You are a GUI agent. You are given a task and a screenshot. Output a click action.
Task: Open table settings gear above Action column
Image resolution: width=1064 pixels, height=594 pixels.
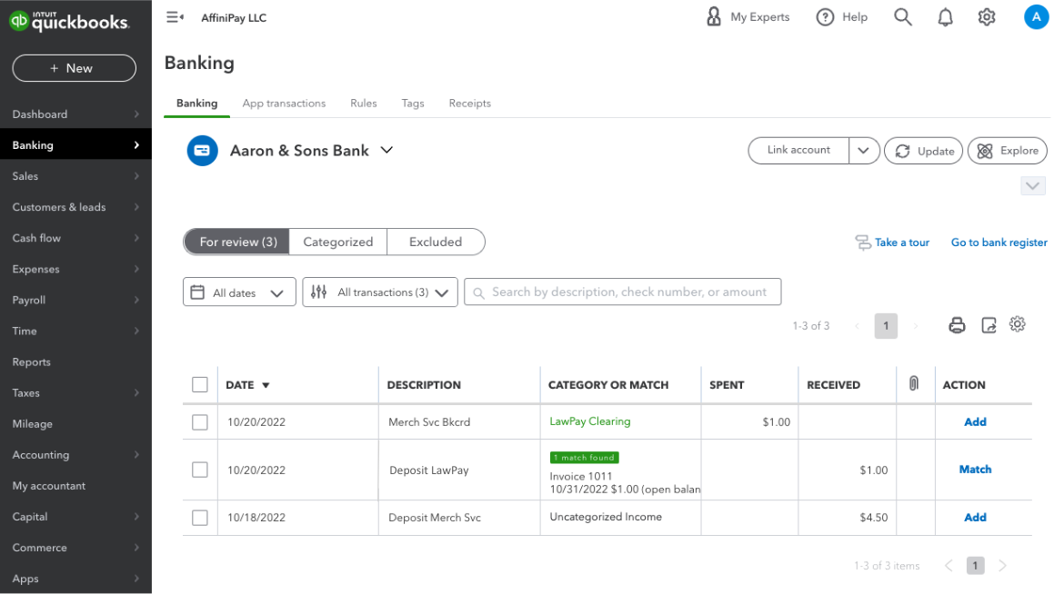[x=1018, y=324]
